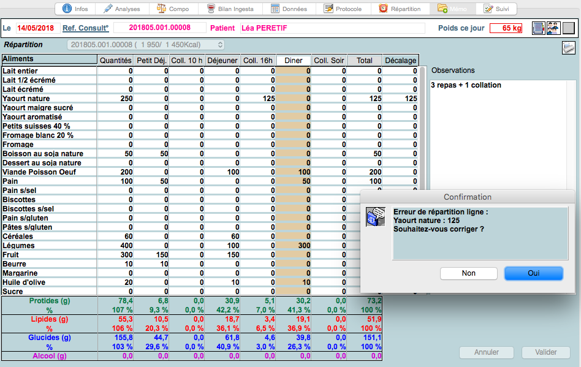Image resolution: width=581 pixels, height=367 pixels.
Task: Click the patient name field Léa PERETIF
Action: 332,28
